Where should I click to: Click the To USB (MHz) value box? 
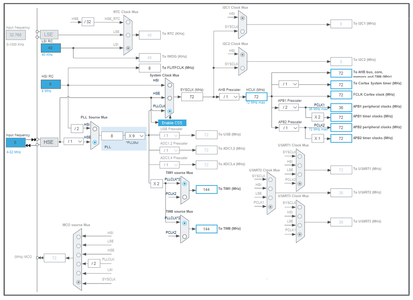click(x=207, y=135)
